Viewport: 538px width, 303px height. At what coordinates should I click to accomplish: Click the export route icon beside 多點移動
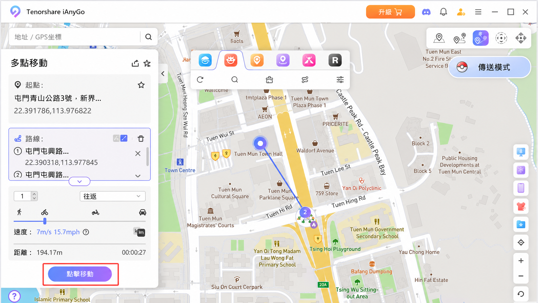click(x=135, y=63)
